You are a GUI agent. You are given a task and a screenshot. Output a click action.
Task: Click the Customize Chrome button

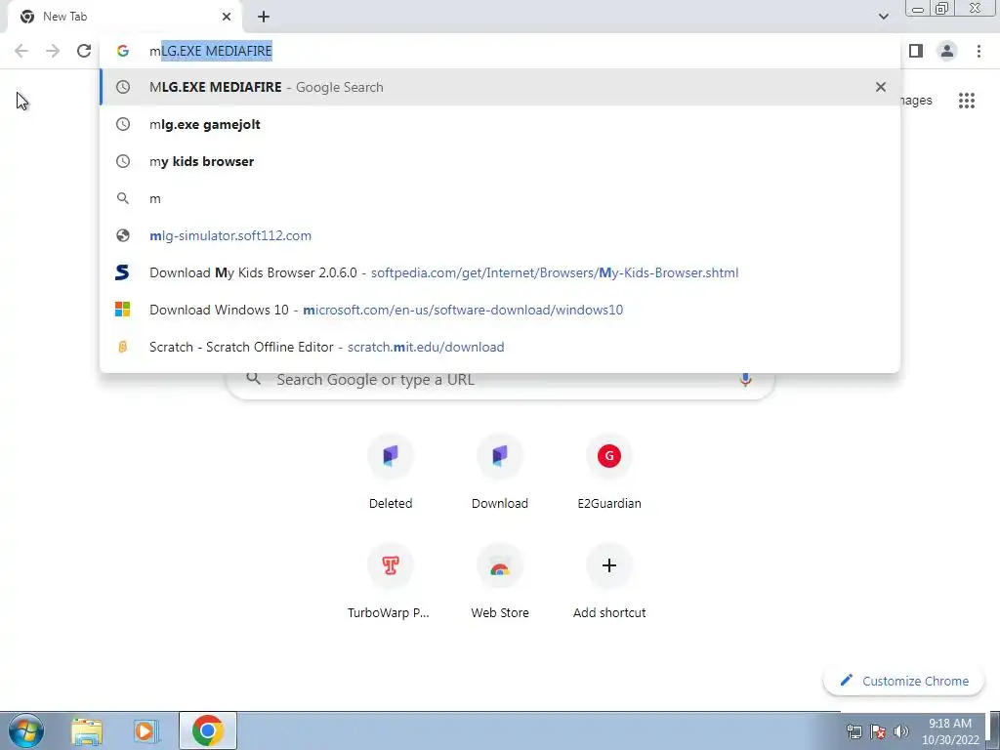click(x=904, y=681)
